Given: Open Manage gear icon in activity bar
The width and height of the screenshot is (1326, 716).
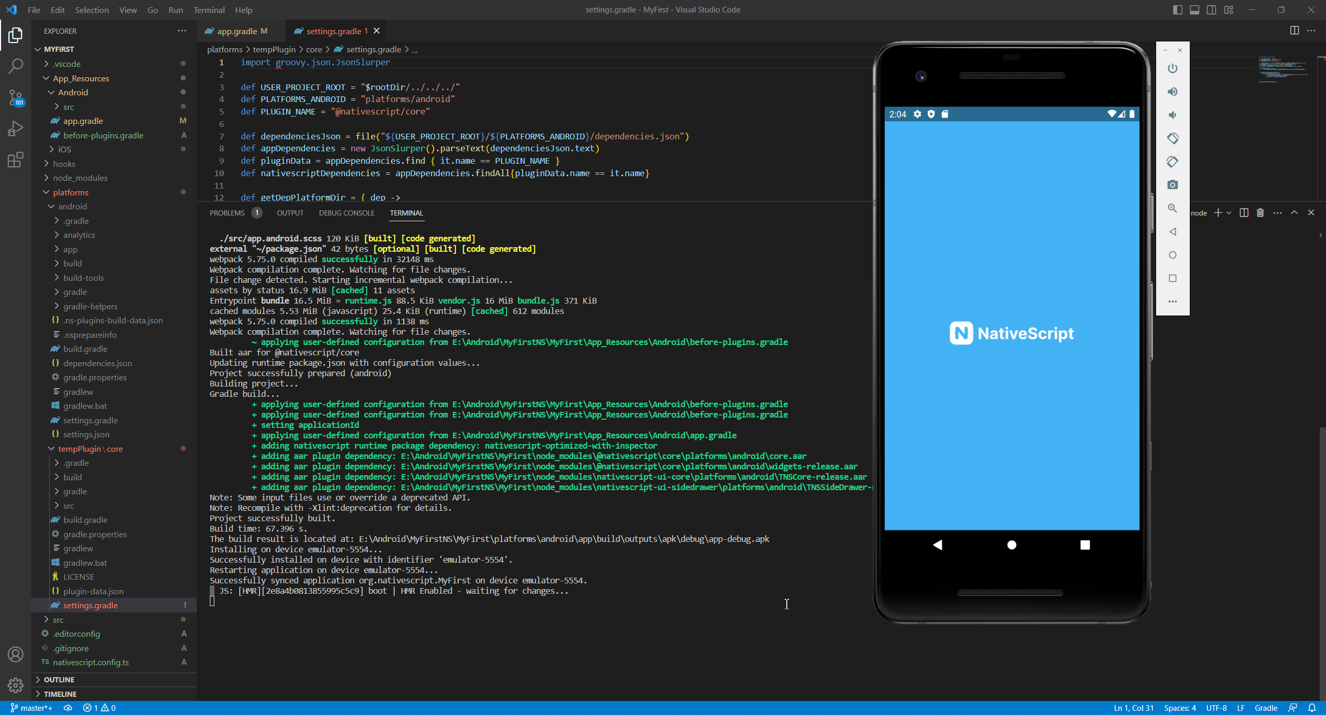Looking at the screenshot, I should pos(16,685).
